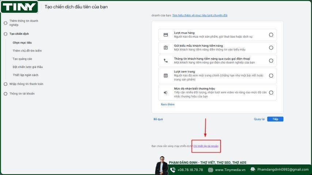Image resolution: width=312 pixels, height=175 pixels.
Task: Open the Tạo chiến dịch step in sidebar
Action: 19,34
